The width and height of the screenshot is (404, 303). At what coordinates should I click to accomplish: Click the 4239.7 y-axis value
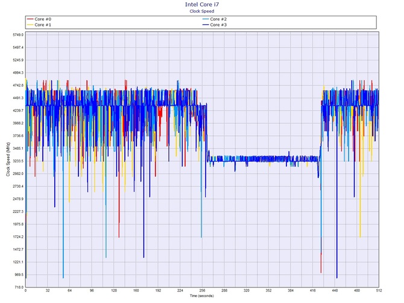pos(18,110)
